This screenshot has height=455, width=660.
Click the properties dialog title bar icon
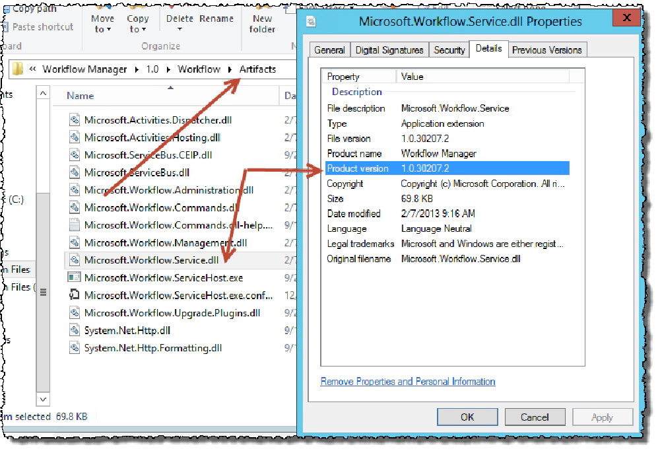[x=310, y=21]
